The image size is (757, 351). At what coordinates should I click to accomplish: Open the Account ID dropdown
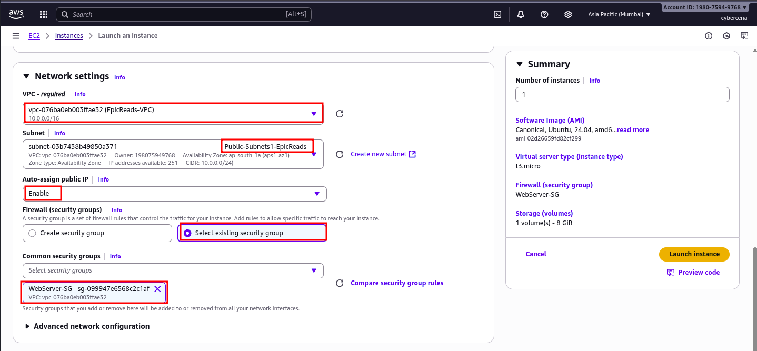click(704, 7)
